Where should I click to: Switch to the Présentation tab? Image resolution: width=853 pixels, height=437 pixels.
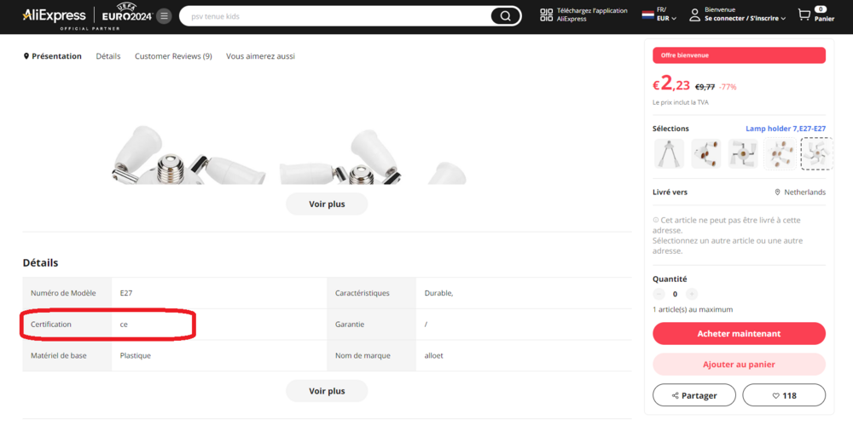pos(52,56)
